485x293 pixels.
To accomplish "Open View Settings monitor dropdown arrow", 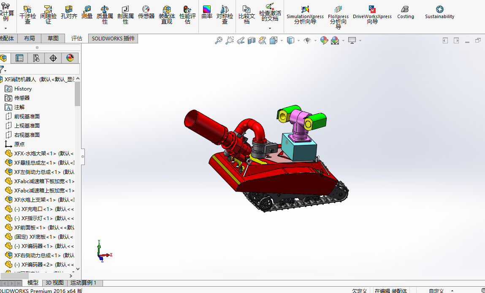I will (x=360, y=40).
